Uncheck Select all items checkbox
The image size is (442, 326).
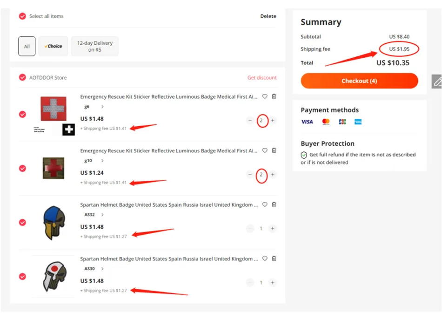(x=22, y=16)
